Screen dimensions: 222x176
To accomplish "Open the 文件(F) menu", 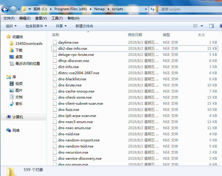I will point(9,18).
